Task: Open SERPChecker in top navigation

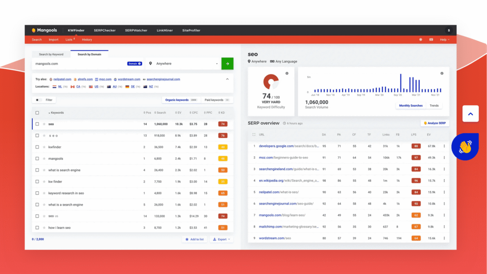Action: point(105,30)
